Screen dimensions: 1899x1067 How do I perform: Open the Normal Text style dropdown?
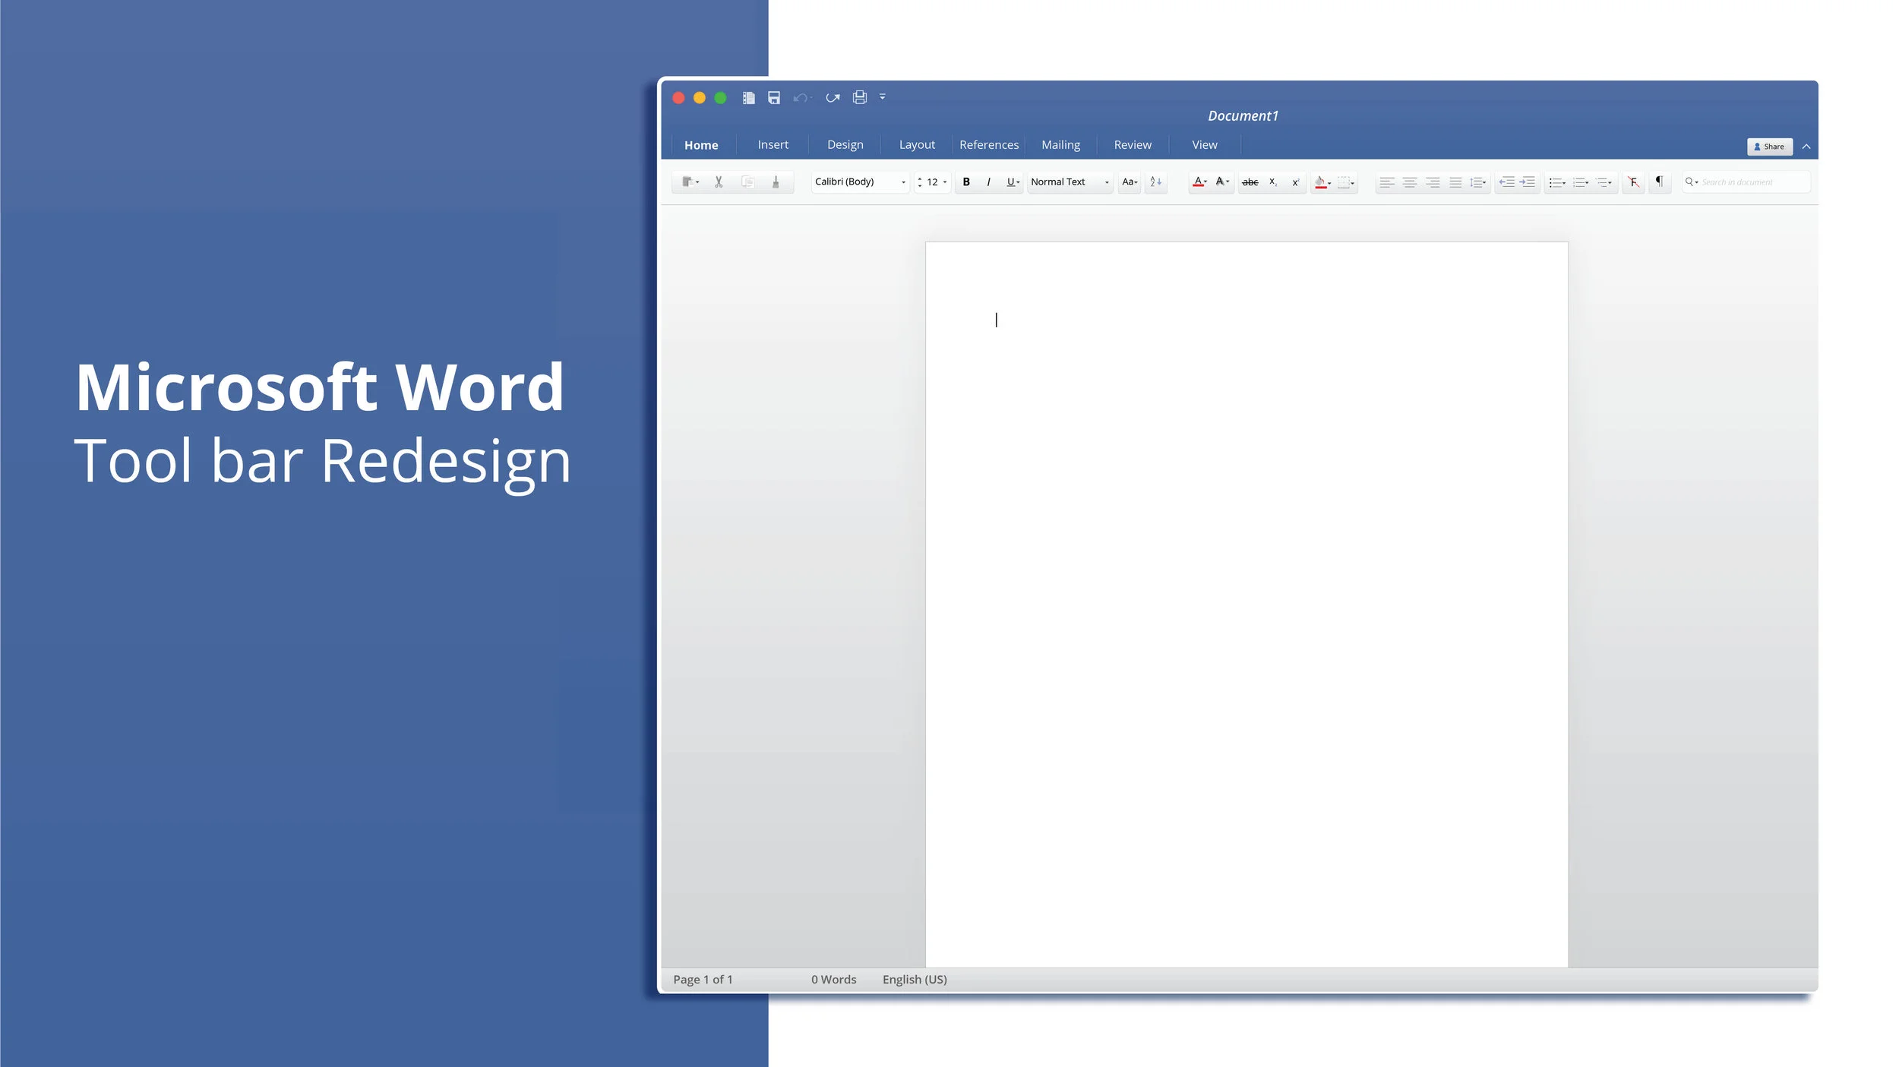(1070, 182)
